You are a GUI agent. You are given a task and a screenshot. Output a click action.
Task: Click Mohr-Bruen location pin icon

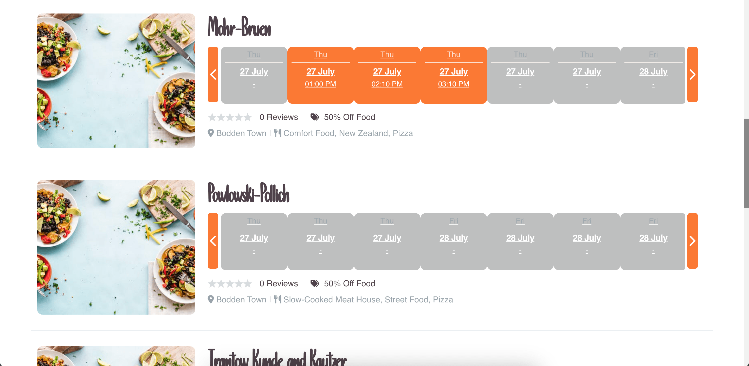click(211, 133)
